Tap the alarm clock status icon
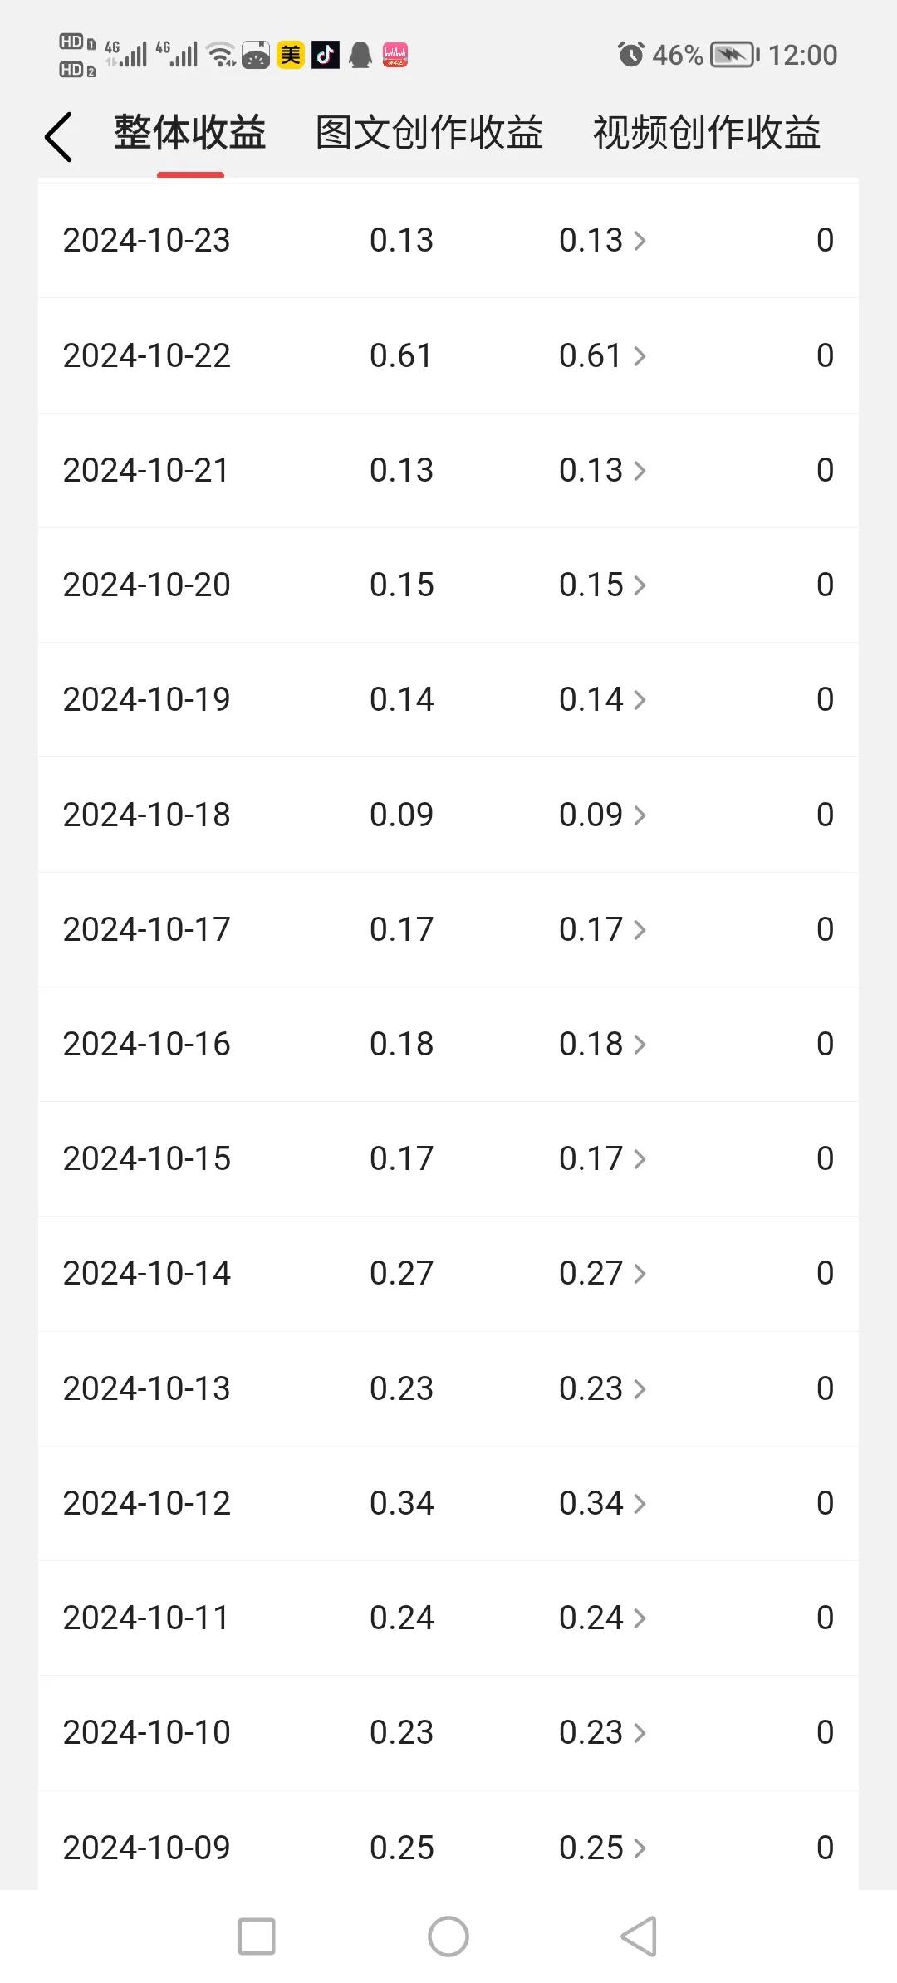897x1983 pixels. (631, 55)
